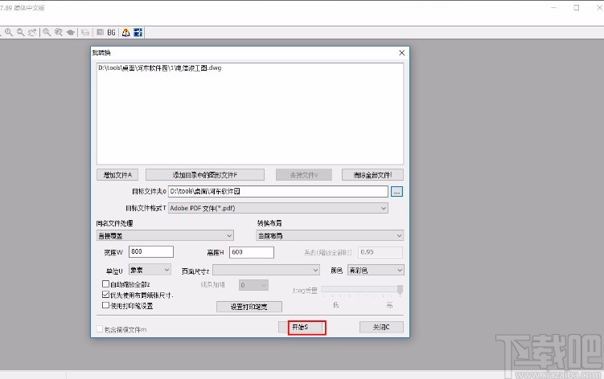The image size is (604, 379).
Task: Click 添加目录中的图形文件F button
Action: tap(205, 175)
